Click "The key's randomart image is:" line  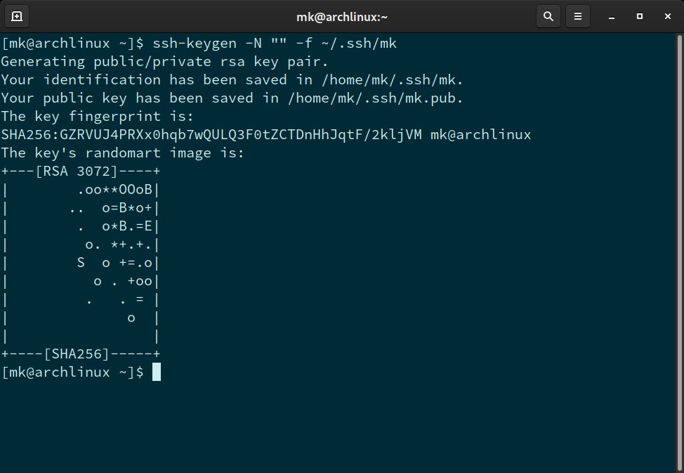(123, 153)
